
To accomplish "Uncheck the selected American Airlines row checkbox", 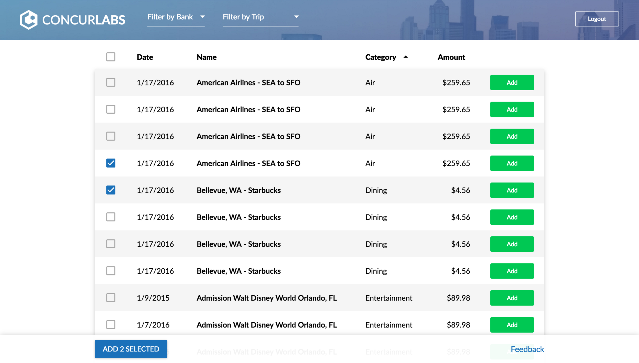I will point(111,163).
